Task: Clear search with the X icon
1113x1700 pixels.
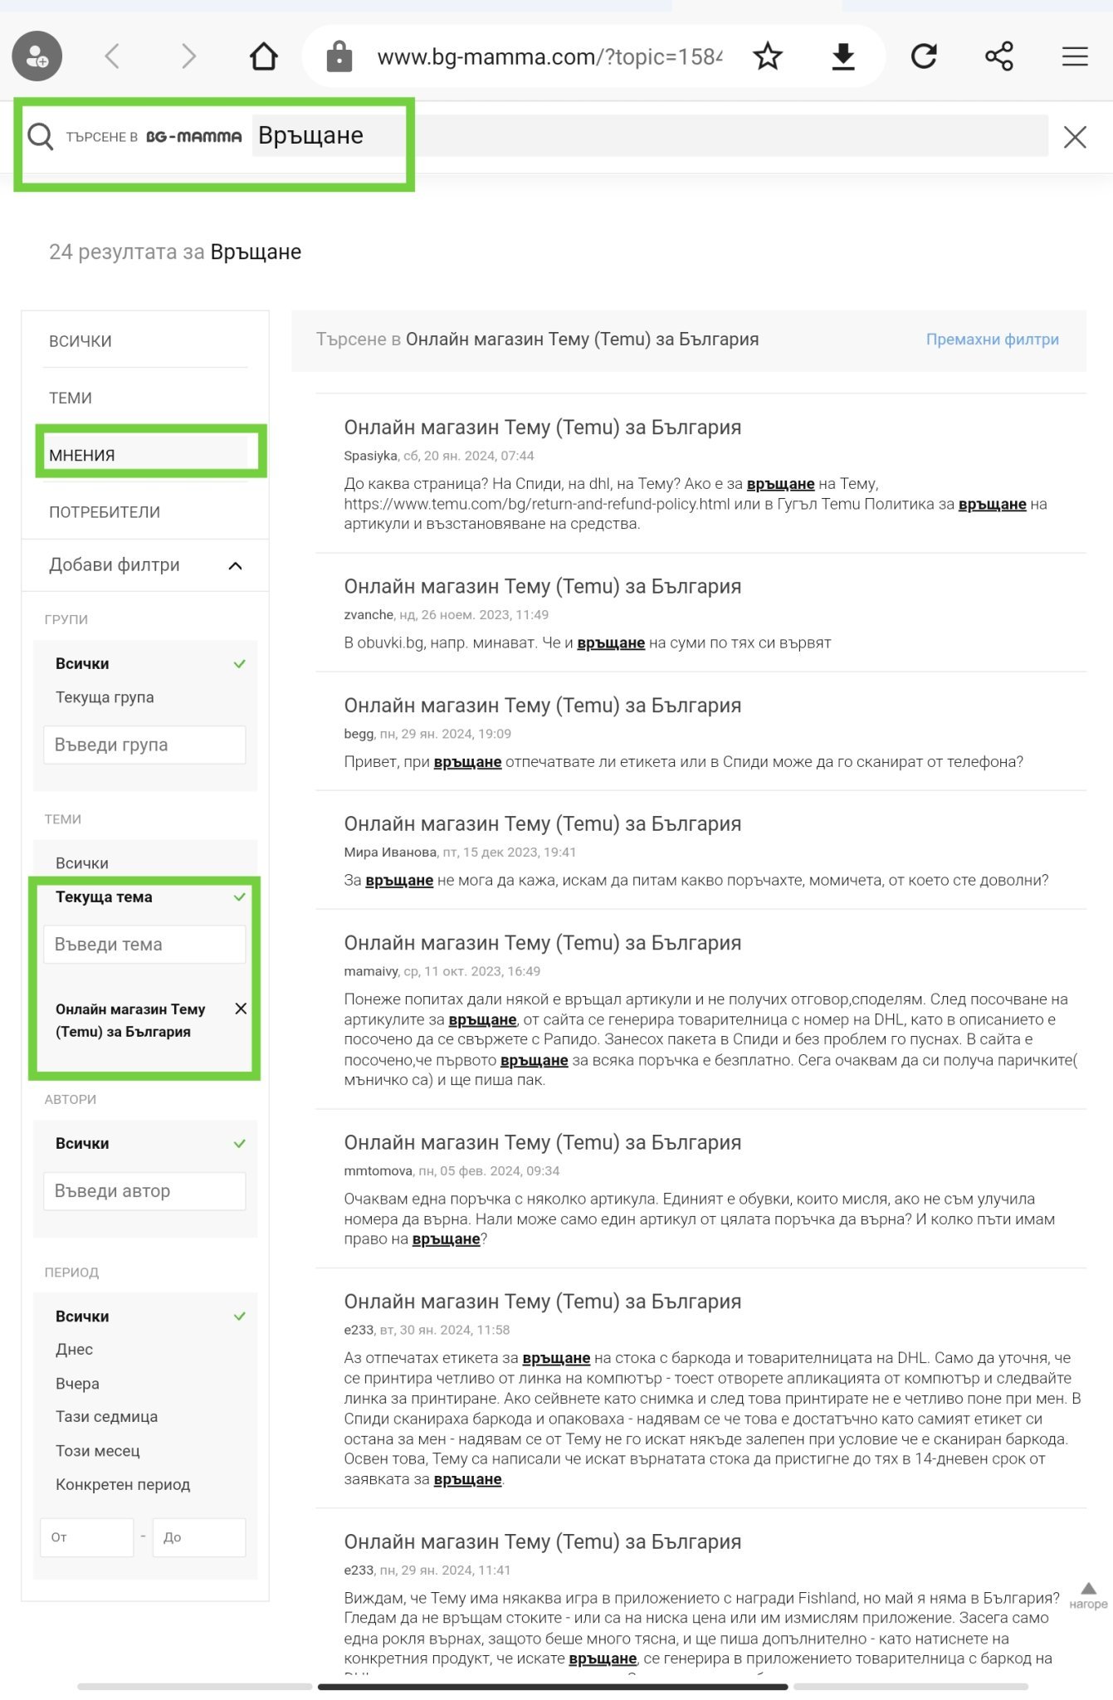Action: point(1075,137)
